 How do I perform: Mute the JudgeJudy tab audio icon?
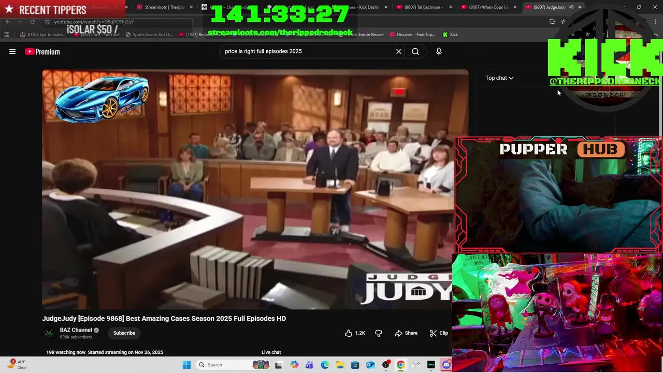pyautogui.click(x=571, y=7)
